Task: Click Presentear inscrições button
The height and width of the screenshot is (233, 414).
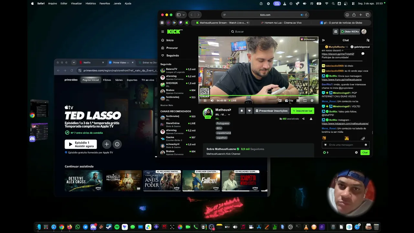Action: (271, 111)
